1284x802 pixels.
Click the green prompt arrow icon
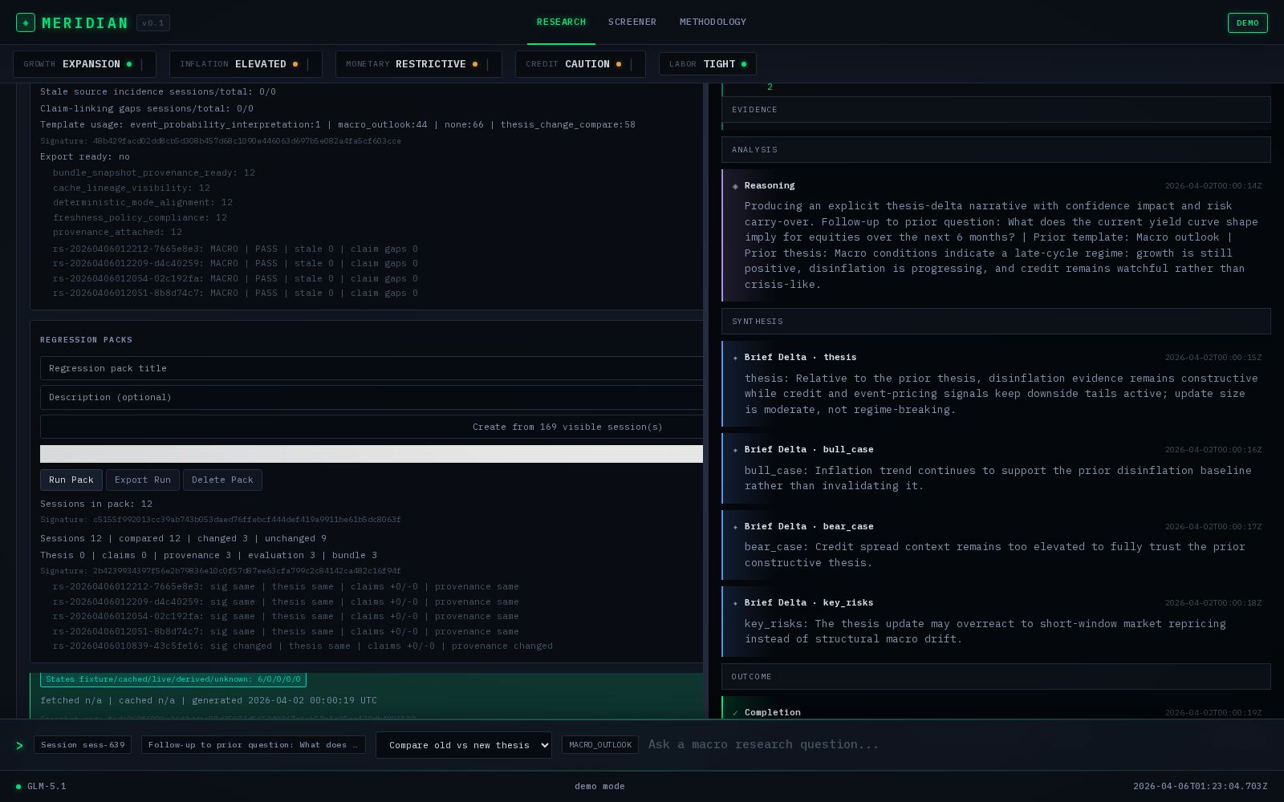click(19, 745)
